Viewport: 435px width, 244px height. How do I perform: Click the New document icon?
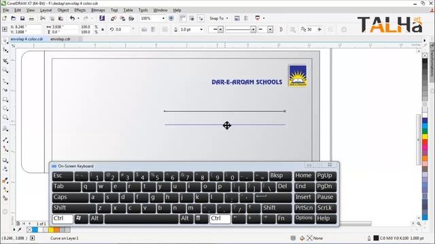tap(5, 18)
